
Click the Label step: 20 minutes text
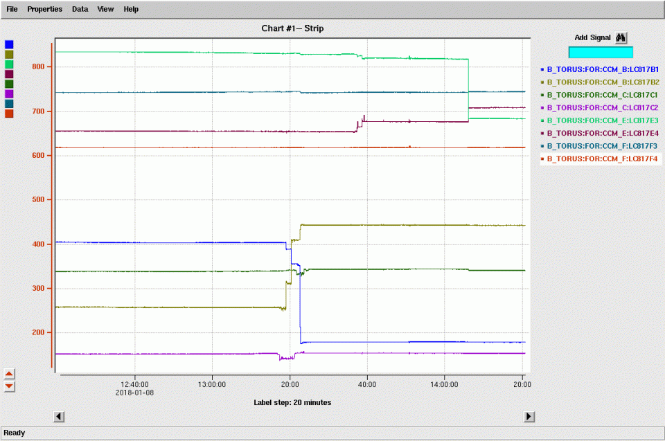[x=292, y=402]
